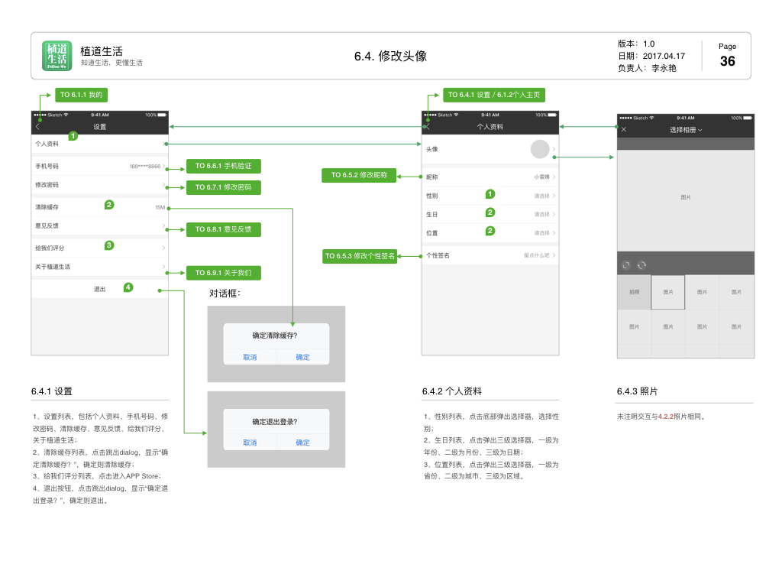
Task: Tap the 退出 logout button
Action: [x=100, y=289]
